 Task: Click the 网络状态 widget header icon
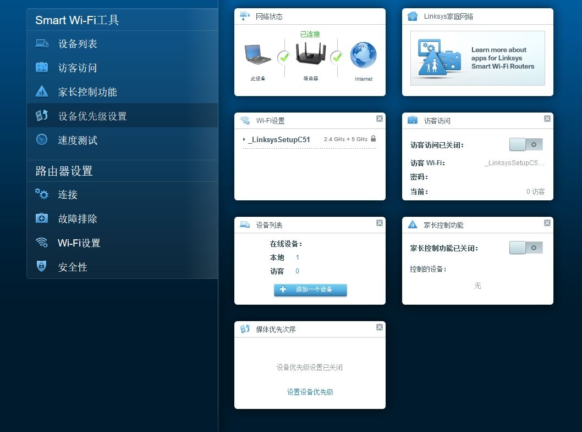coord(245,16)
